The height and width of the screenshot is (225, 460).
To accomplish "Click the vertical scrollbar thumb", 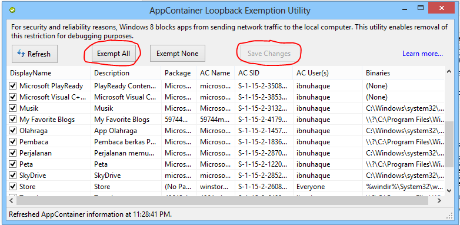I will pyautogui.click(x=449, y=144).
